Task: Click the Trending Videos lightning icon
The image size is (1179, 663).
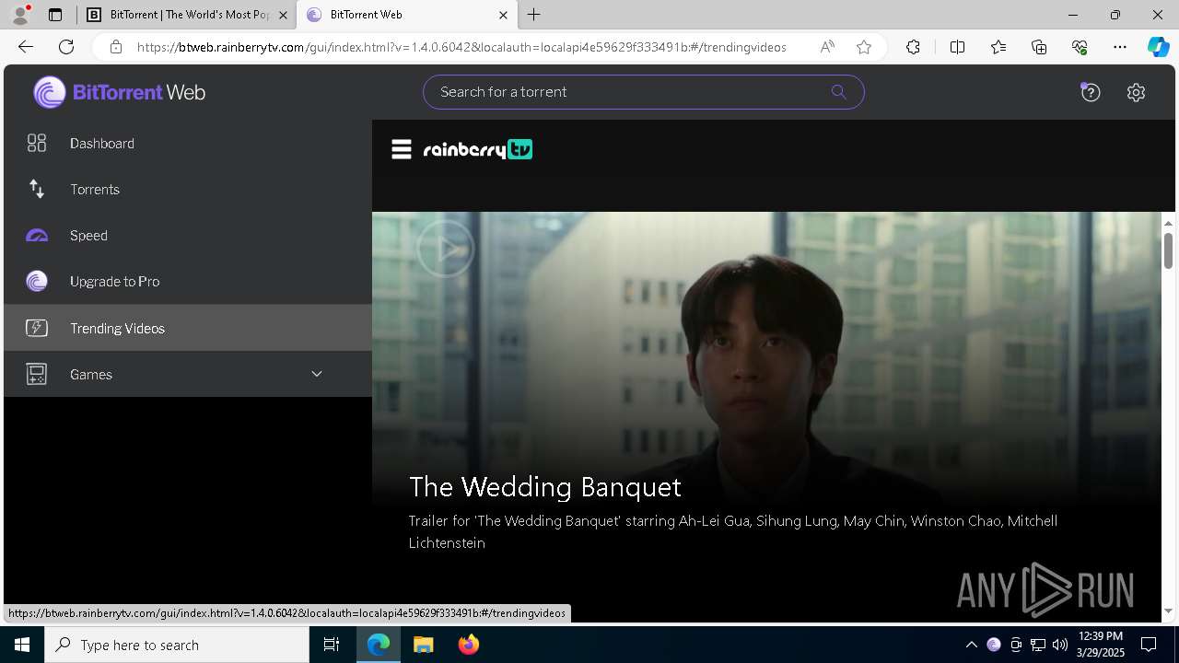Action: tap(37, 328)
